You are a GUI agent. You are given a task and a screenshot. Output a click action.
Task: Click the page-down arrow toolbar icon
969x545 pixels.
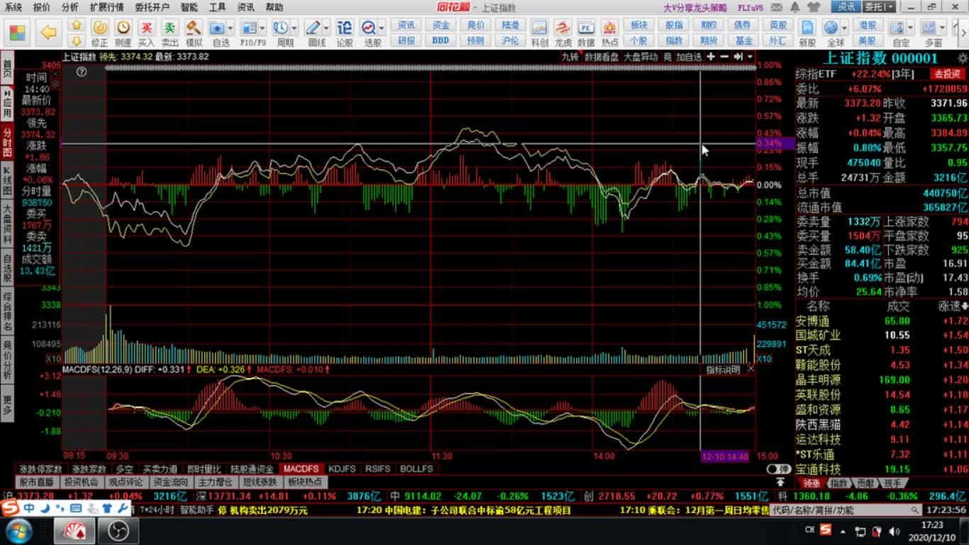[77, 40]
